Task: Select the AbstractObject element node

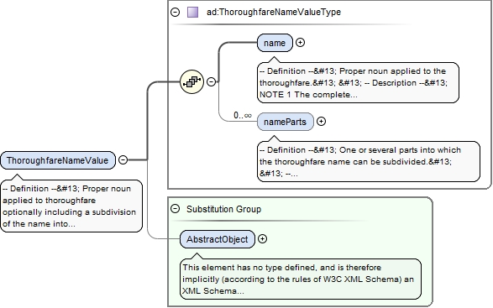Action: [218, 239]
